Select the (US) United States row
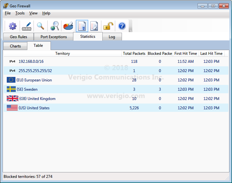This screenshot has width=232, height=183. click(116, 108)
